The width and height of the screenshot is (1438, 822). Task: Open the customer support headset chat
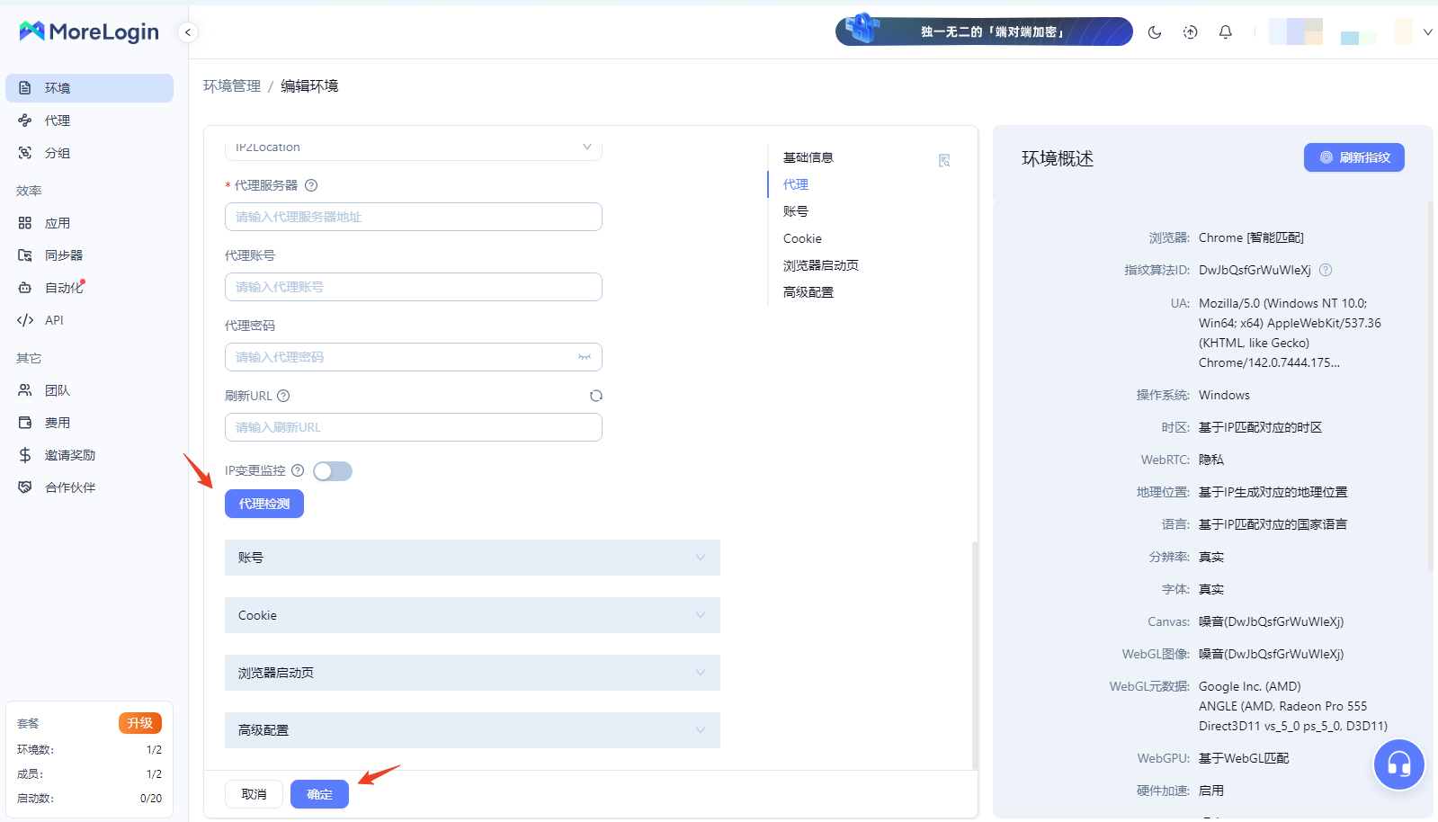point(1398,764)
